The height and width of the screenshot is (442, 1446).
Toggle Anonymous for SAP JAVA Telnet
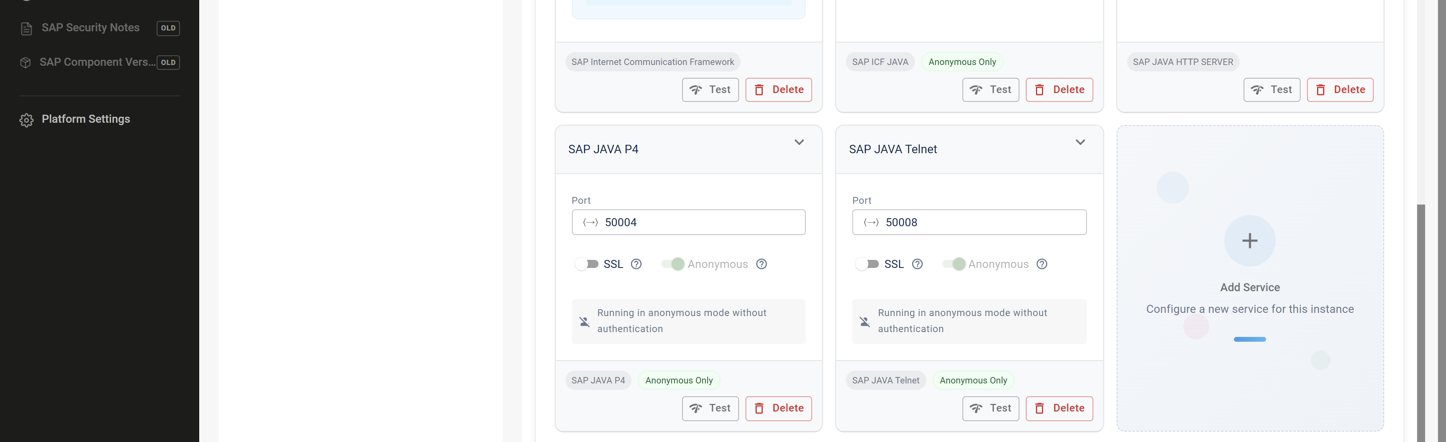(953, 264)
